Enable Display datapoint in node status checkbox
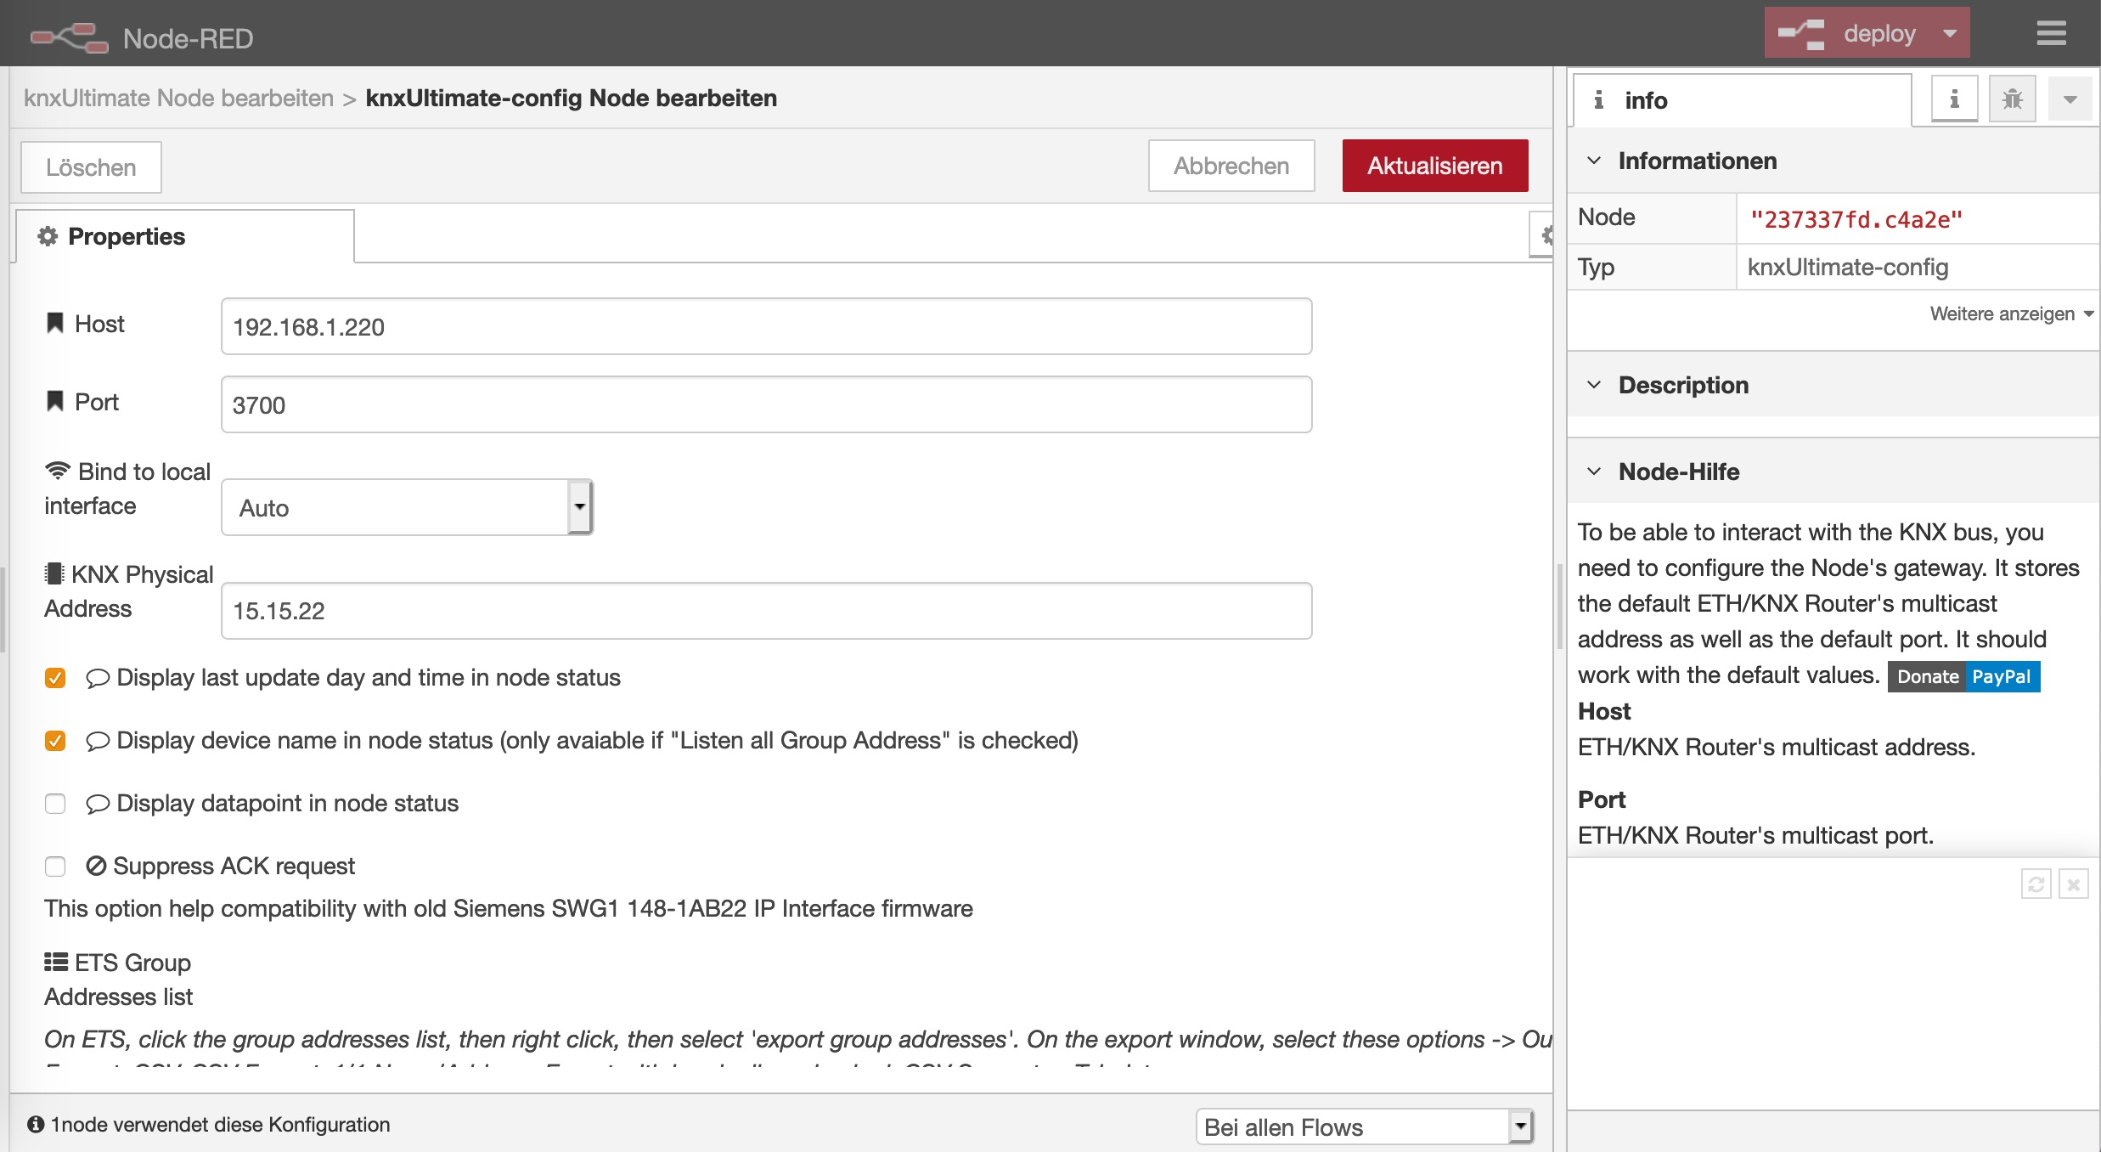The height and width of the screenshot is (1152, 2101). tap(55, 804)
